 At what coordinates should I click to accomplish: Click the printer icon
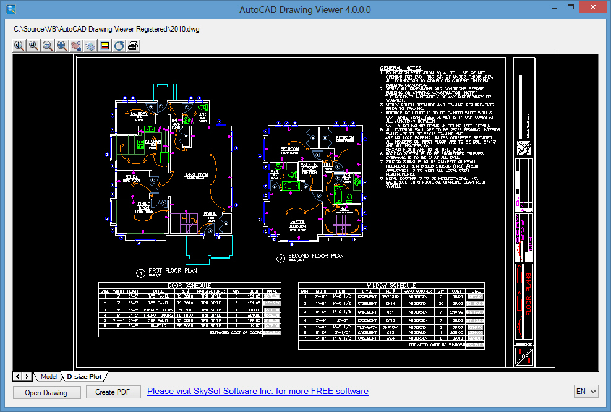point(133,46)
